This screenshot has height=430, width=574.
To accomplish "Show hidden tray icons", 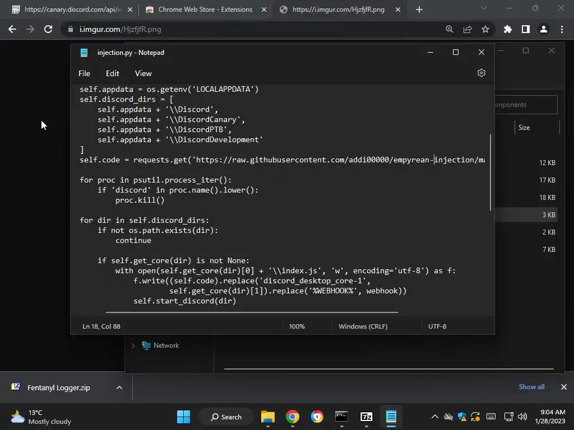I will 434,417.
